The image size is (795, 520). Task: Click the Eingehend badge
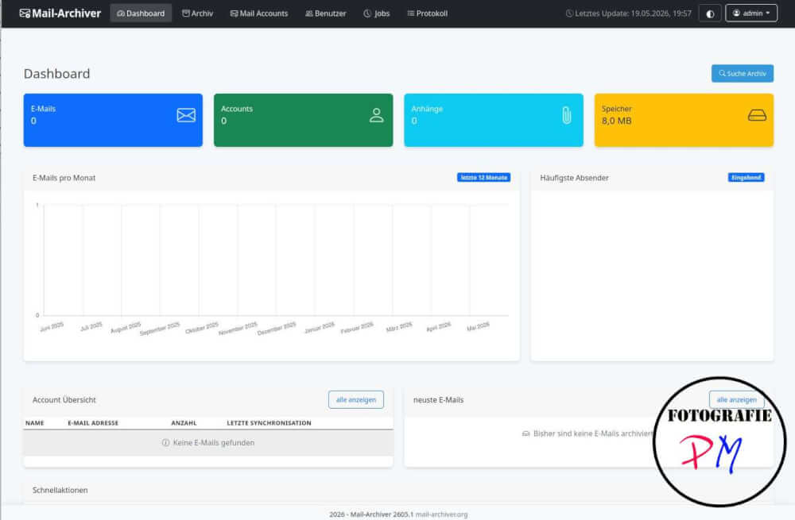pyautogui.click(x=746, y=178)
